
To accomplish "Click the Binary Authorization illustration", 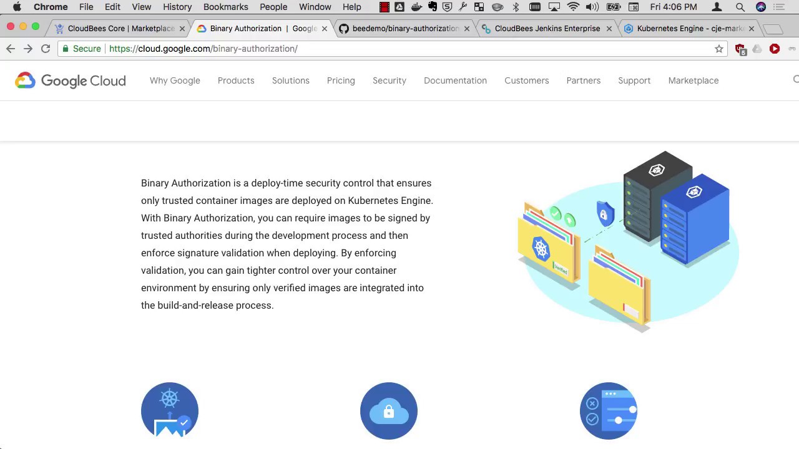I will click(627, 241).
